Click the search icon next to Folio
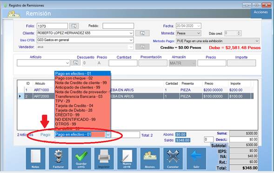 click(x=74, y=26)
